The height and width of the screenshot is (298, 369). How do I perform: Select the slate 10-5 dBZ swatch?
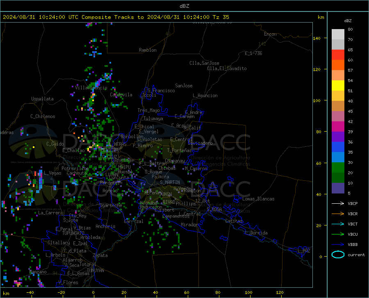[338, 188]
